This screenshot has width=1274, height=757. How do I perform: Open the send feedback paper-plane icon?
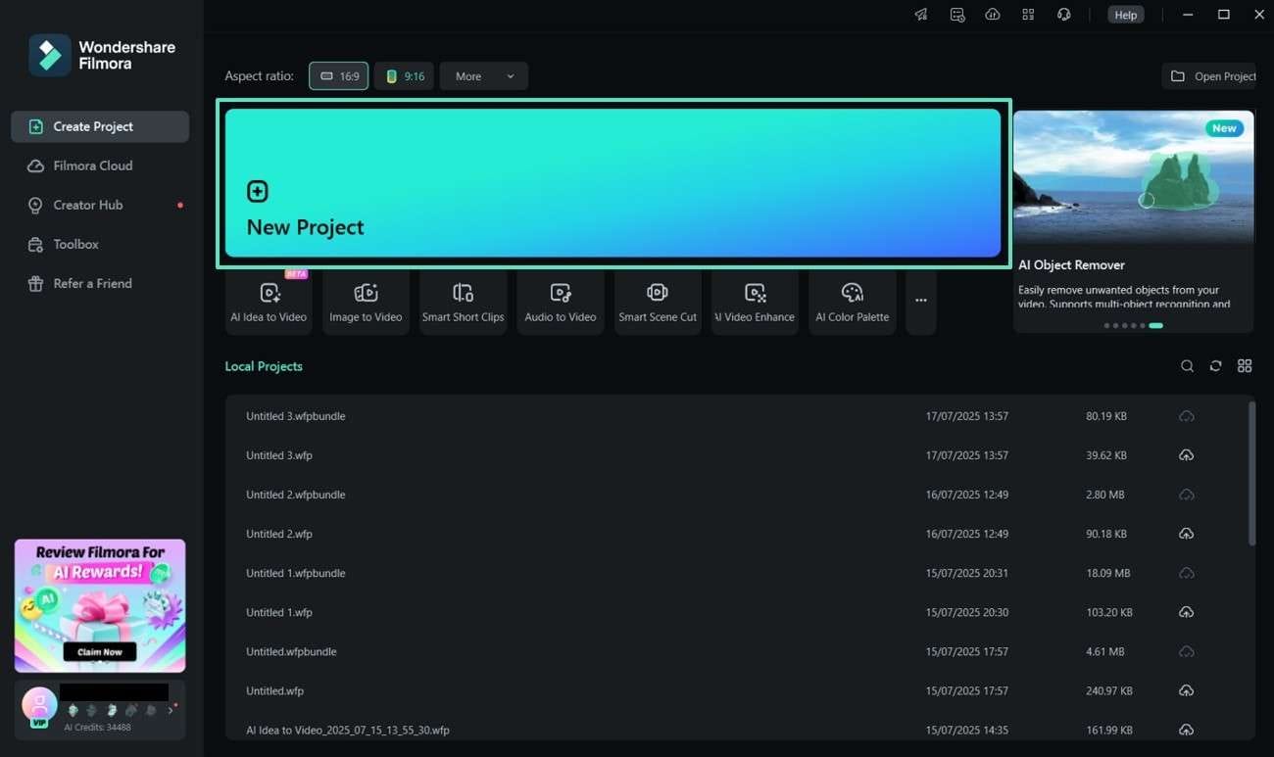point(921,15)
